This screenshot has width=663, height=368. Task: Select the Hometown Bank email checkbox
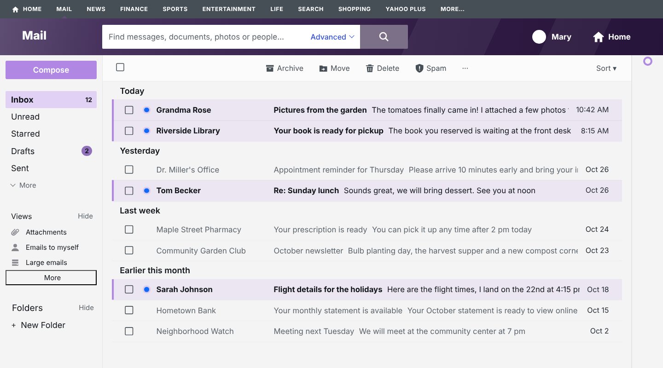129,310
